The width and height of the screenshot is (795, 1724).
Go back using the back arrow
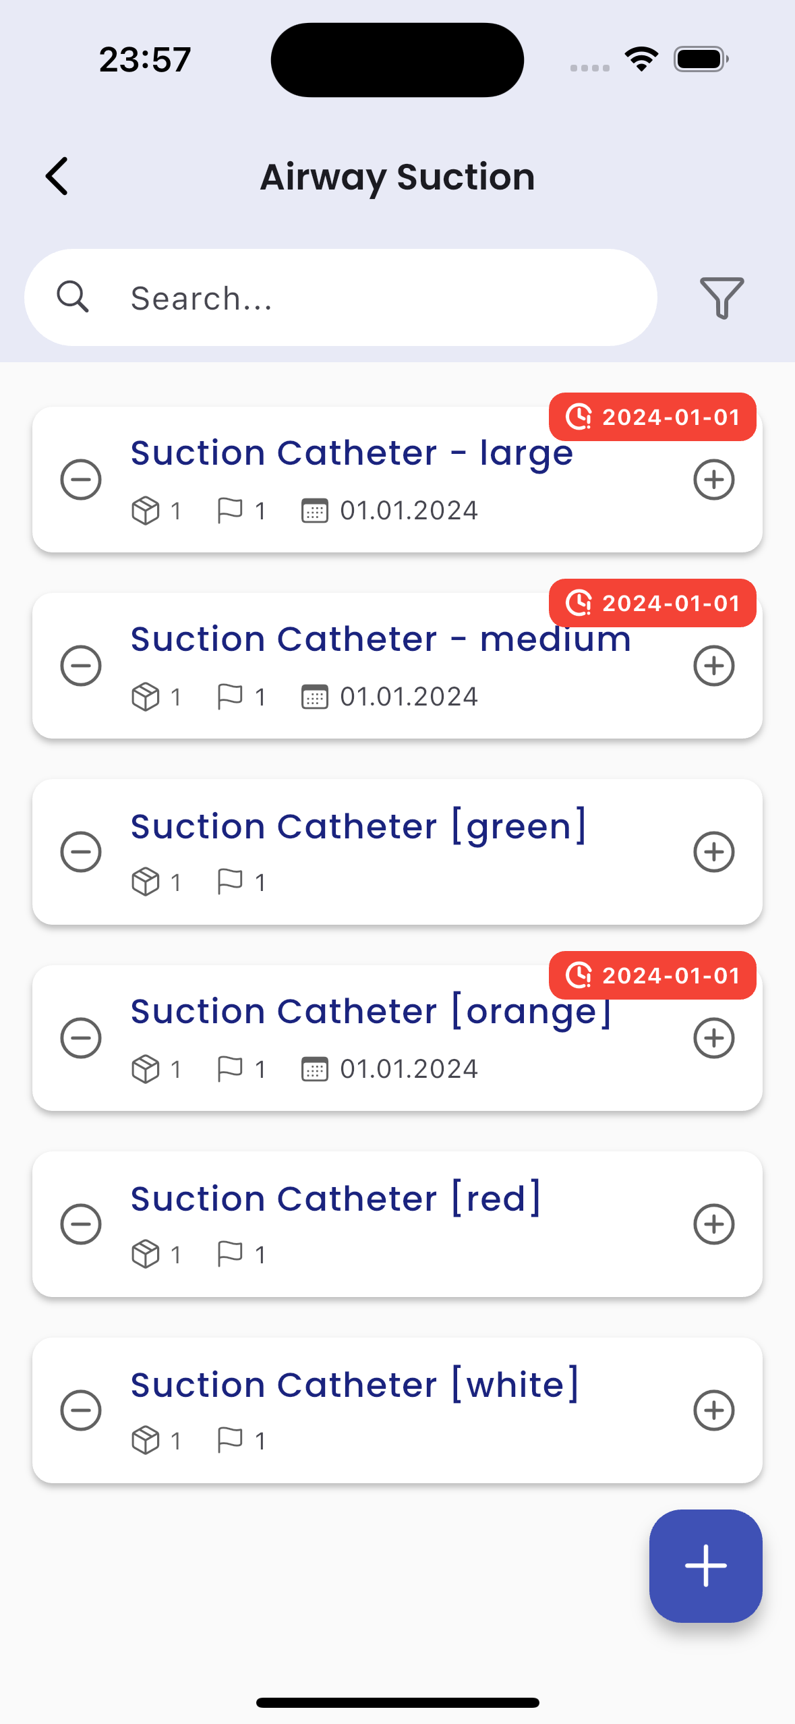coord(57,177)
